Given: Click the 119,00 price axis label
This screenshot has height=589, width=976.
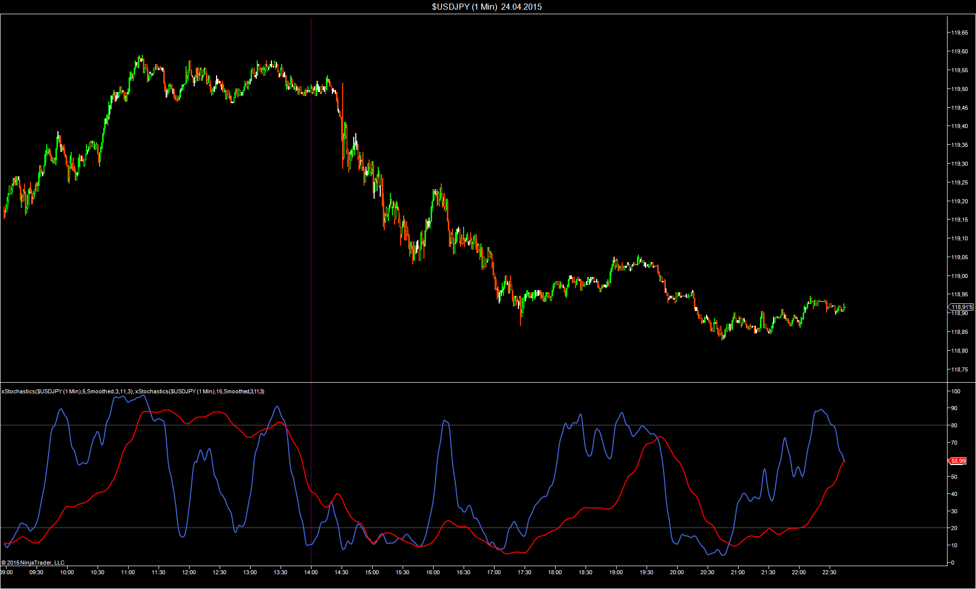Looking at the screenshot, I should 960,276.
